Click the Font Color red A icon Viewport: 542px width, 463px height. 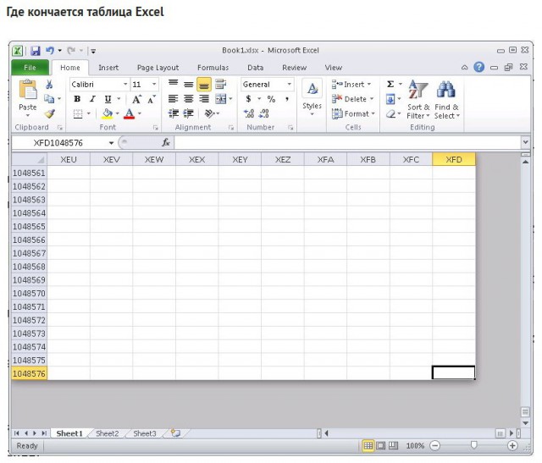point(129,113)
